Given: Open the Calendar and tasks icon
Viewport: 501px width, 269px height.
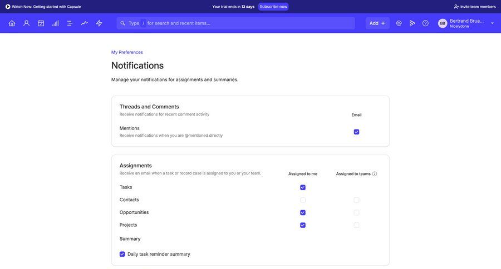Looking at the screenshot, I should click(41, 23).
